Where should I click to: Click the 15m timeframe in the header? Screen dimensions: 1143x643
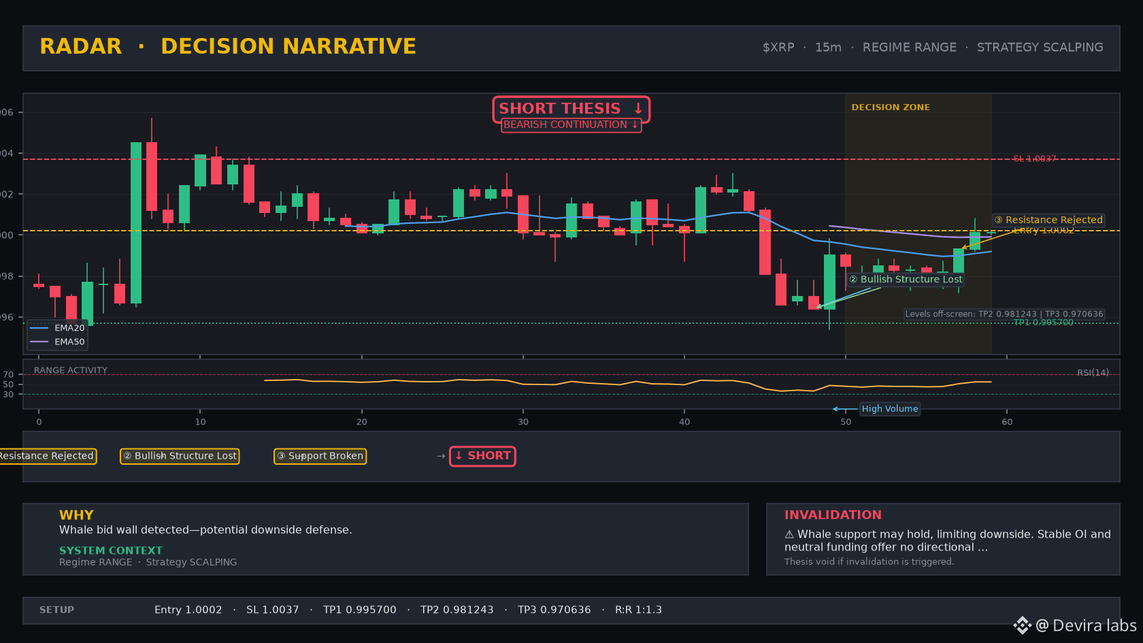coord(828,47)
